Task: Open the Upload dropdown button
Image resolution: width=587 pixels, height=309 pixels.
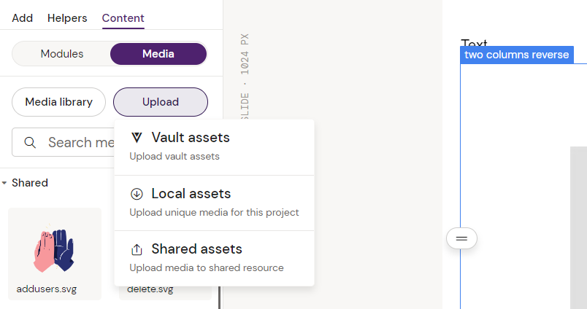Action: coord(161,102)
